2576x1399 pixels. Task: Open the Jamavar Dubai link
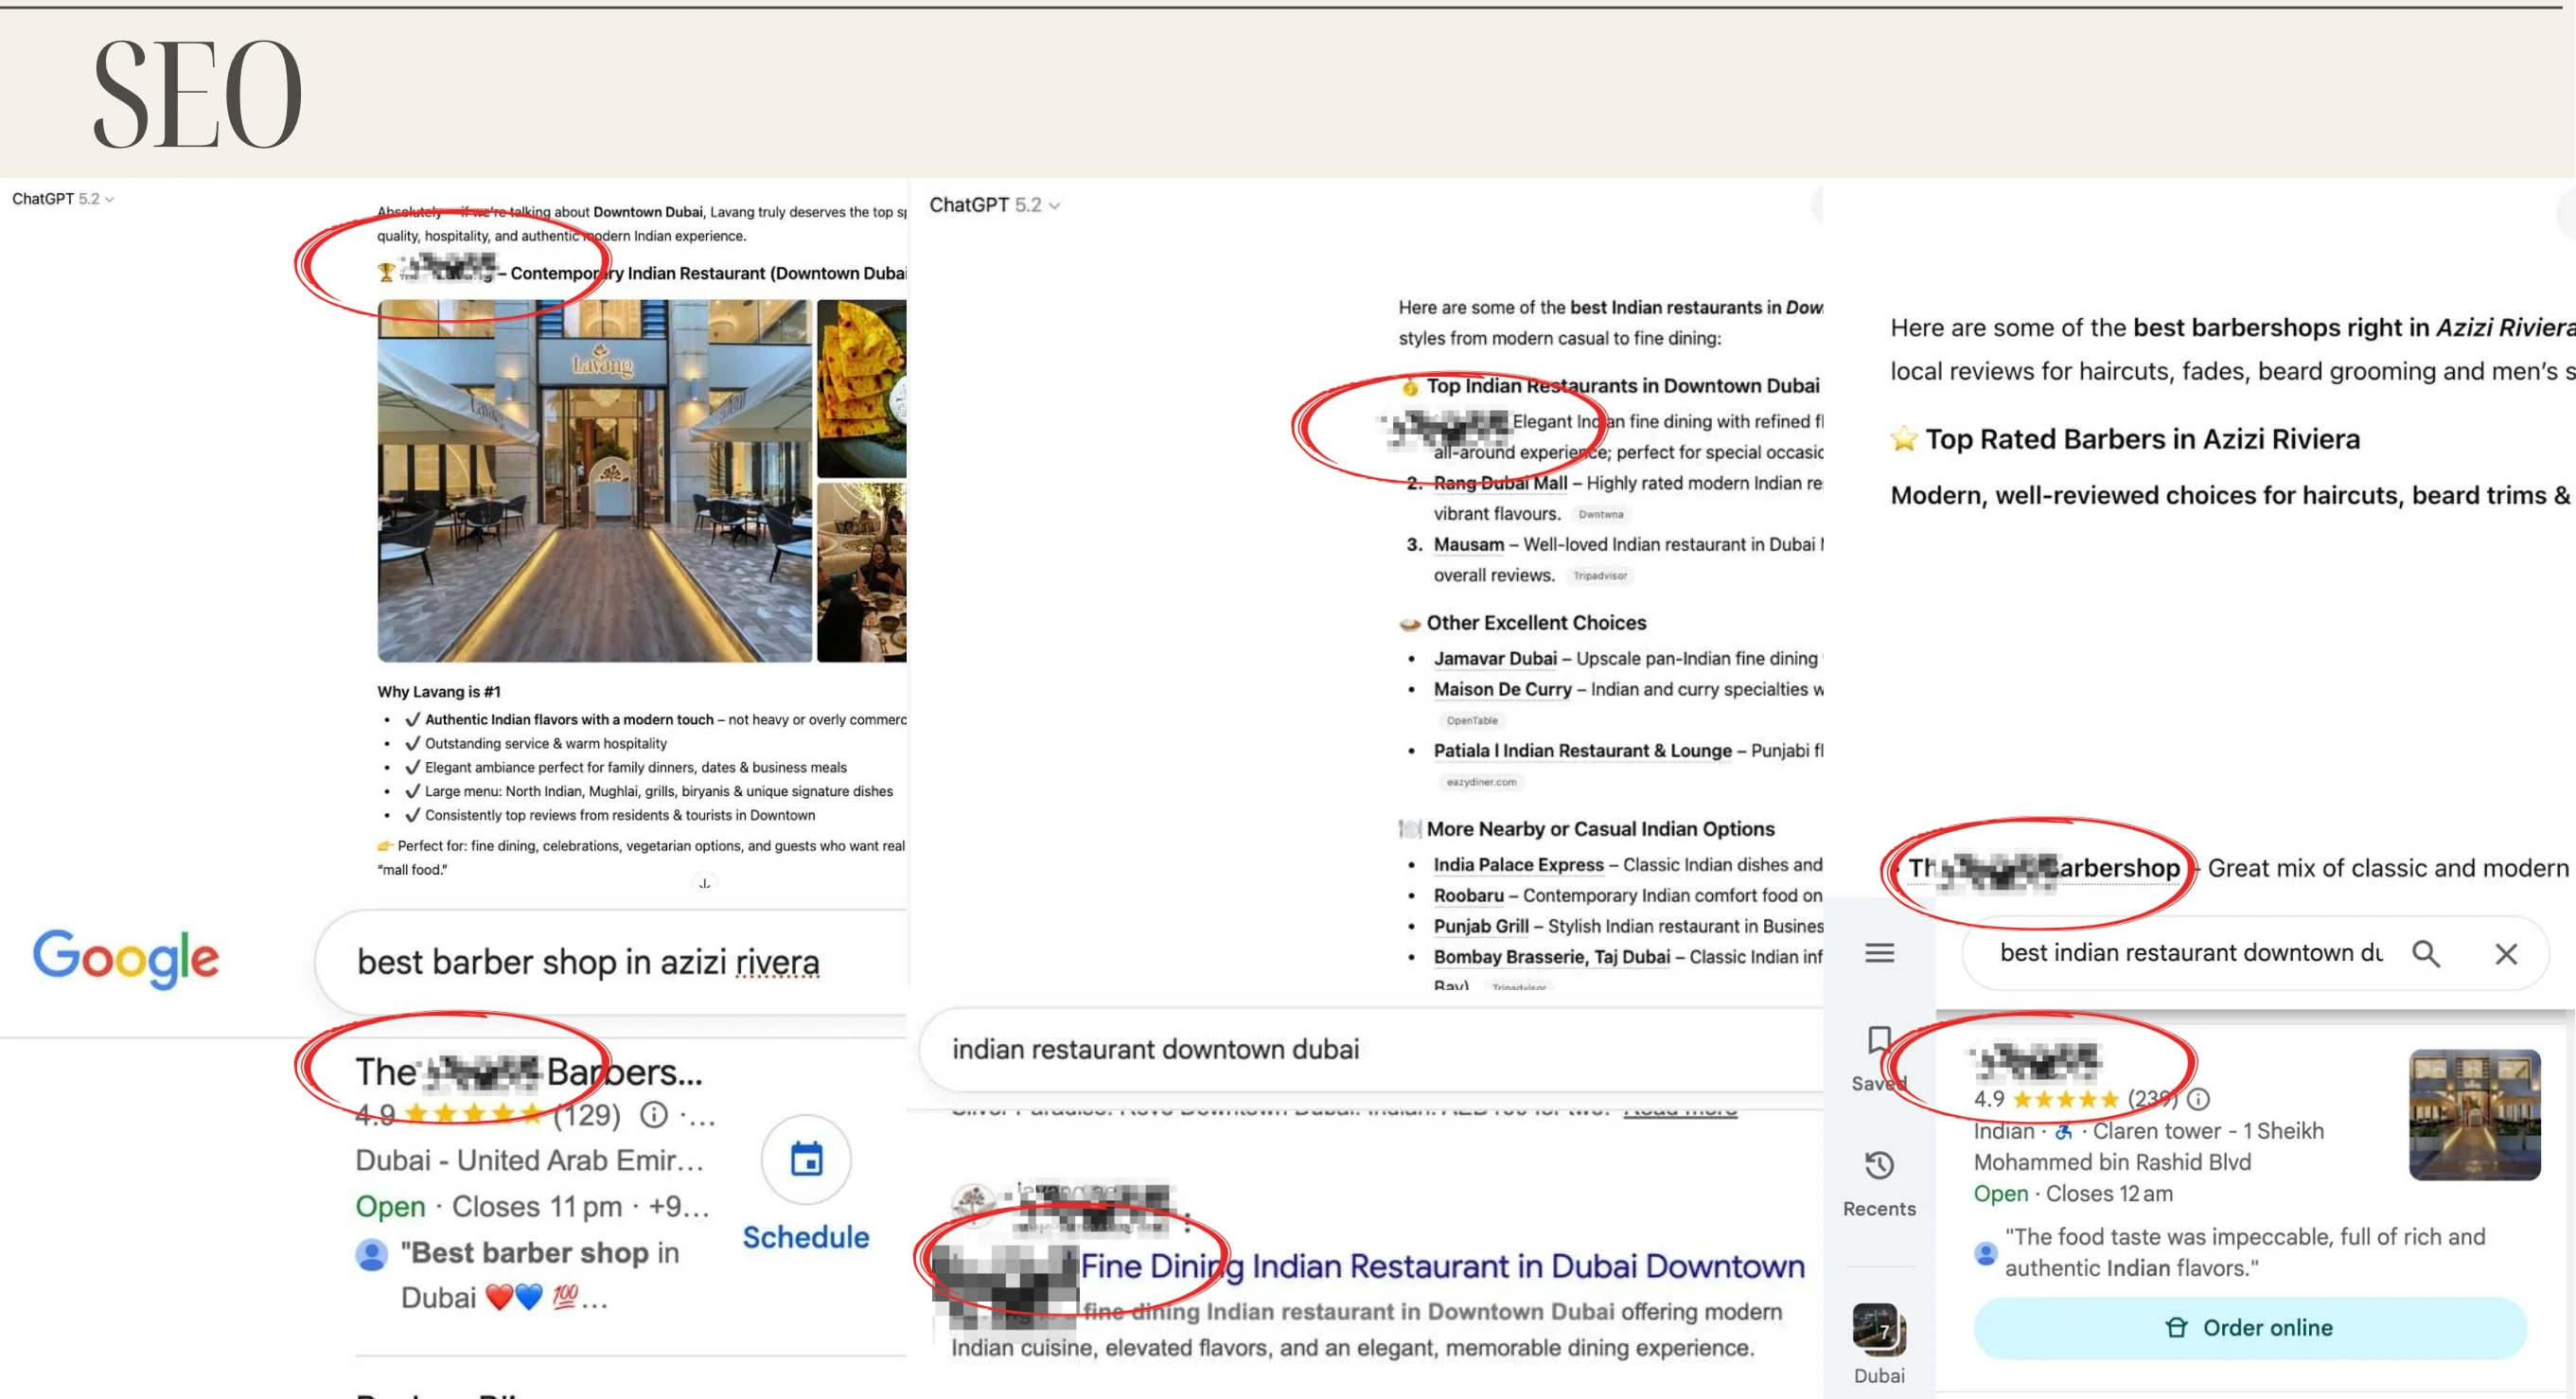tap(1495, 659)
